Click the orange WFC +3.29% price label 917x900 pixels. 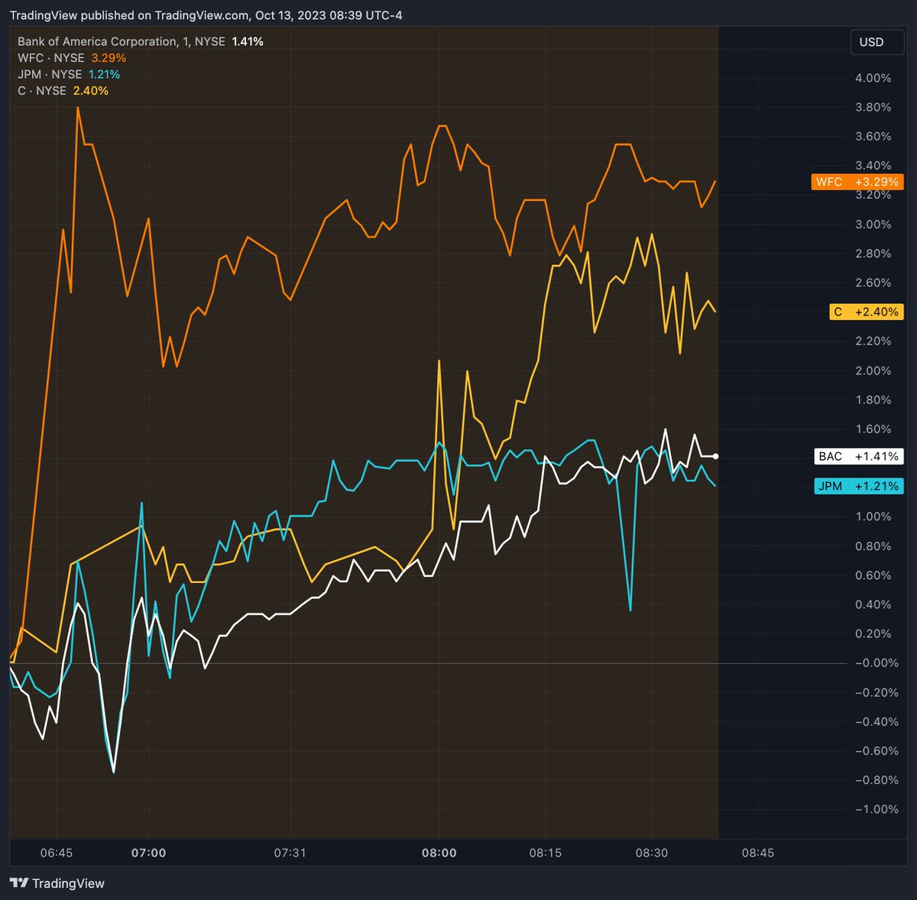pos(857,182)
